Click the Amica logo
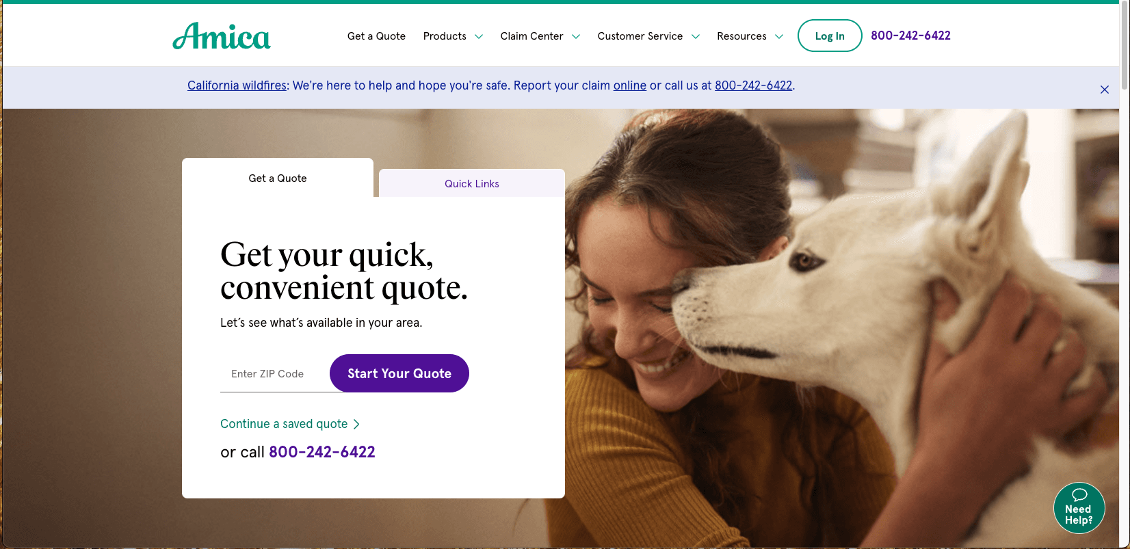 coord(222,36)
